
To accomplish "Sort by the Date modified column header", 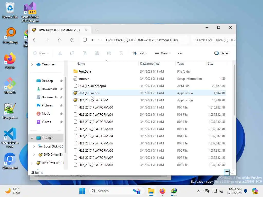I will [x=150, y=64].
